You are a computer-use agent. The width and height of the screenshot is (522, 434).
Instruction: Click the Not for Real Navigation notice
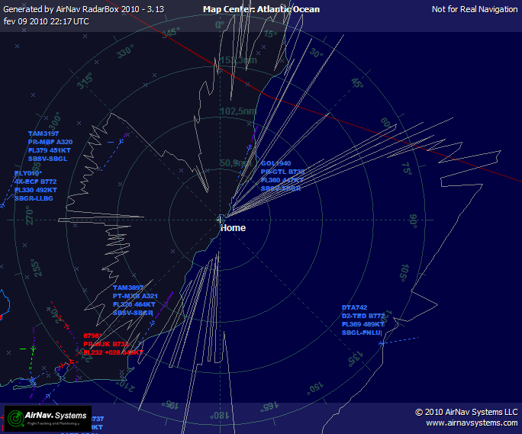(x=474, y=9)
